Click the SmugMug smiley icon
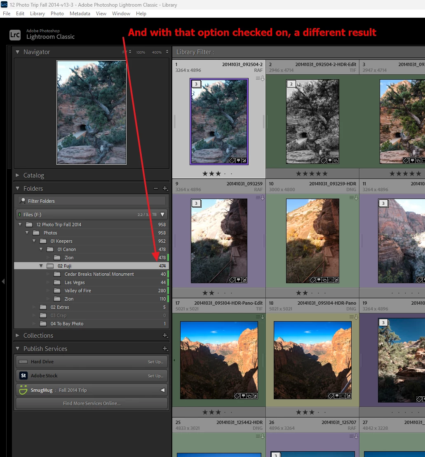 [x=23, y=390]
